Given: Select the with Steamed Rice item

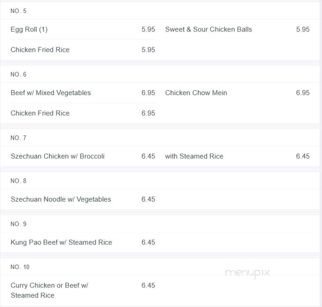Looking at the screenshot, I should point(194,156).
